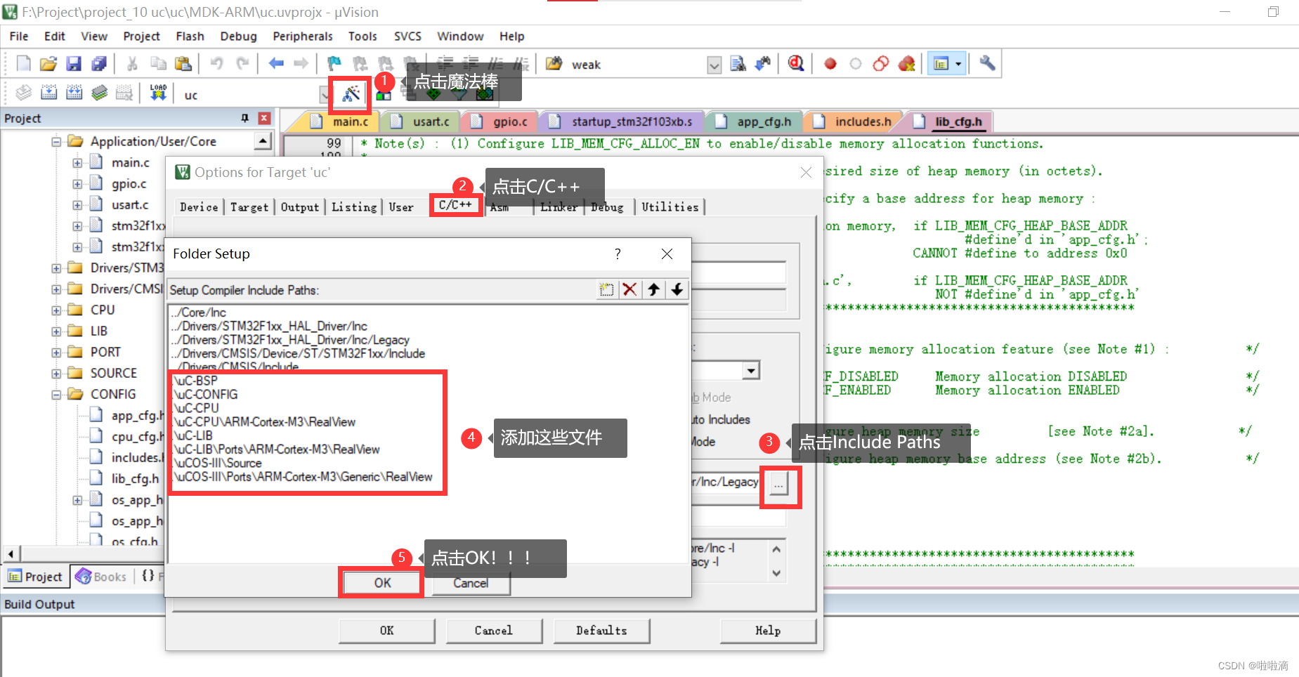This screenshot has height=677, width=1299.
Task: Click the Rebuild all target files icon
Action: pyautogui.click(x=74, y=93)
